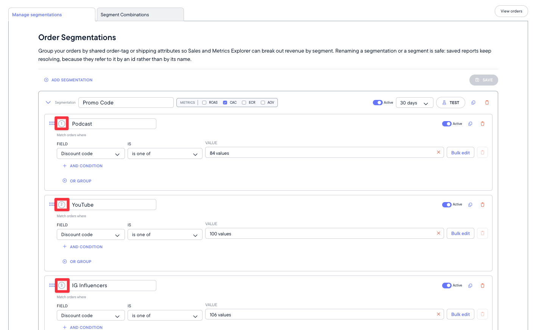Click the drag handle for YouTube segment
Viewport: 533px width, 330px height.
click(x=52, y=204)
